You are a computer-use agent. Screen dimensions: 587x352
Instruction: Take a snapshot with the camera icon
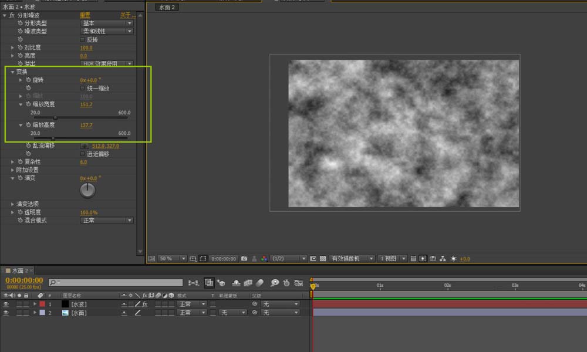point(244,259)
